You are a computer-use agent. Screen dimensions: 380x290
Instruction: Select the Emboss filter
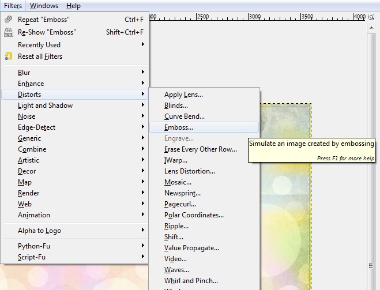click(x=204, y=127)
